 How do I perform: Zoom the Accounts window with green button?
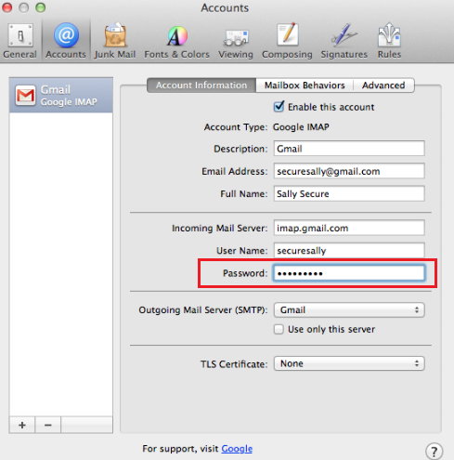(x=40, y=7)
